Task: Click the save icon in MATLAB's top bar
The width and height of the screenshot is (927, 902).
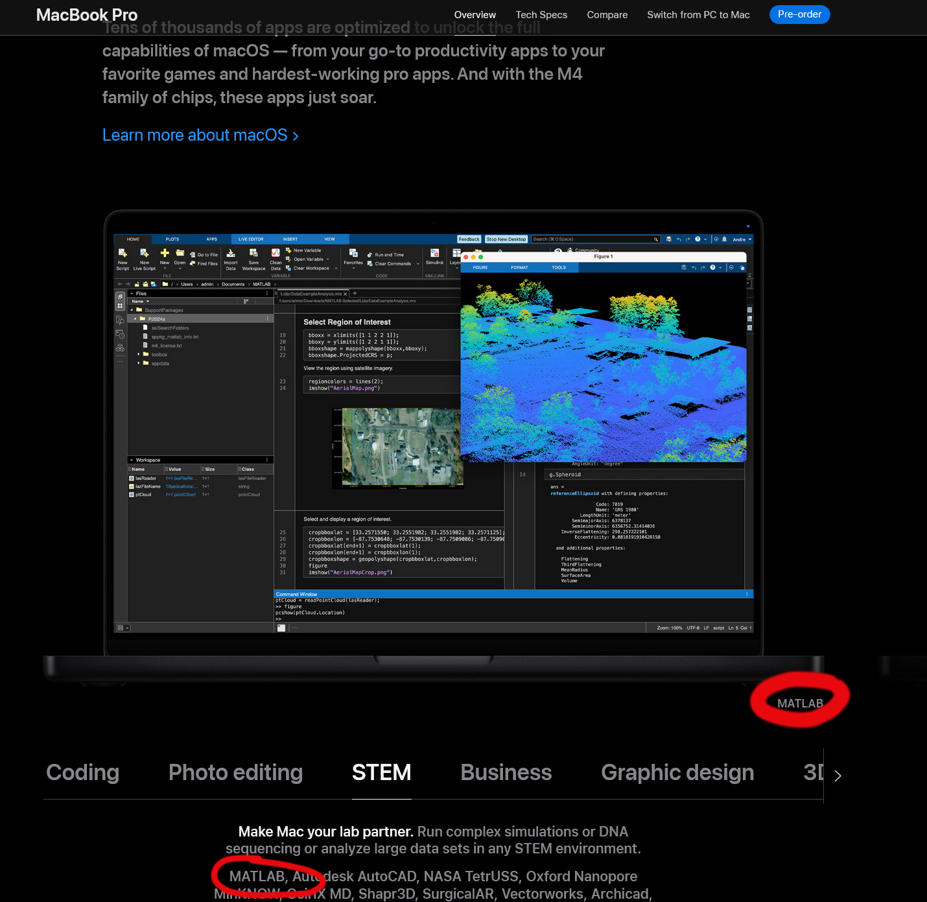Action: pos(669,239)
